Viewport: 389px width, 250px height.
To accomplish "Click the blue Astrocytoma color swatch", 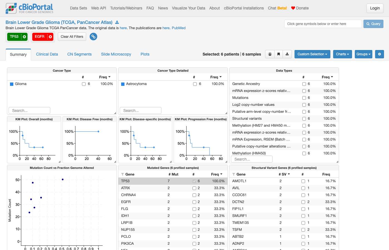I will tap(123, 84).
